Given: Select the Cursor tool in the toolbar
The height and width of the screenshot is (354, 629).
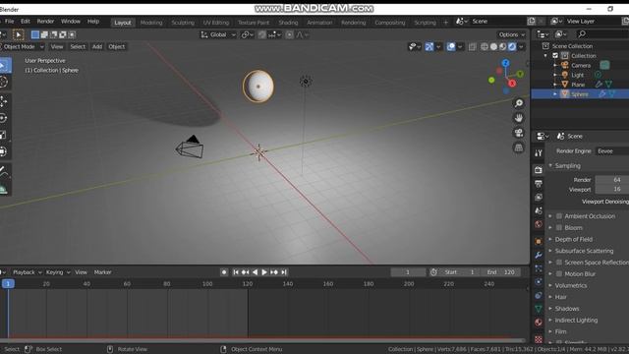Looking at the screenshot, I should pos(4,82).
